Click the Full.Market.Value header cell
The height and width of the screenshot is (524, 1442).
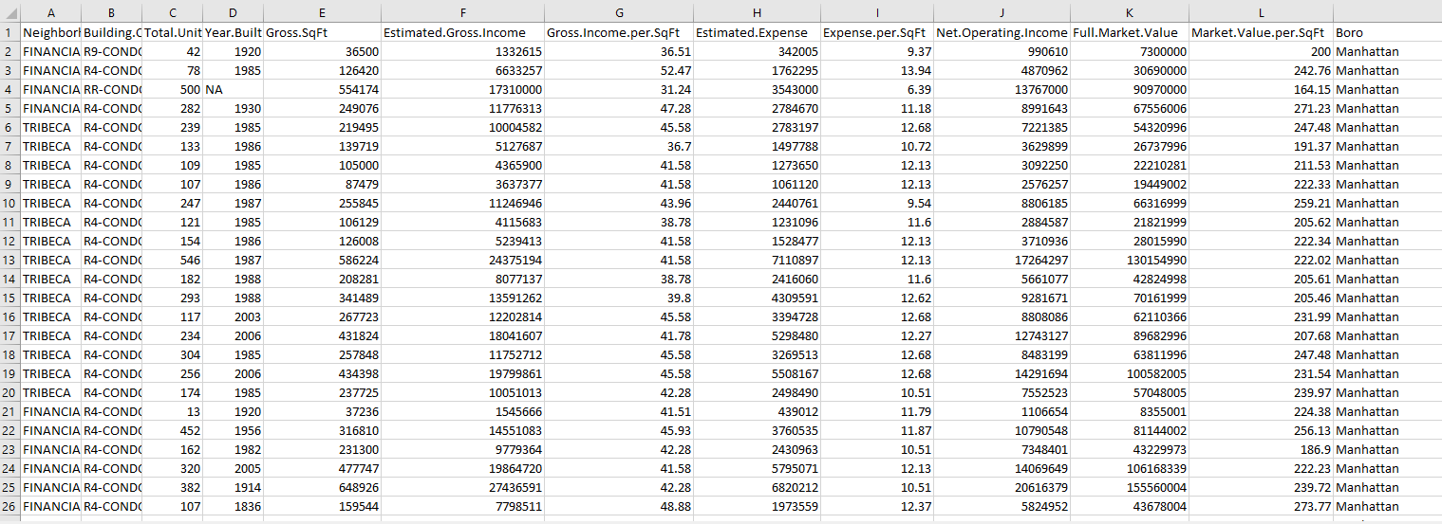[x=1129, y=32]
